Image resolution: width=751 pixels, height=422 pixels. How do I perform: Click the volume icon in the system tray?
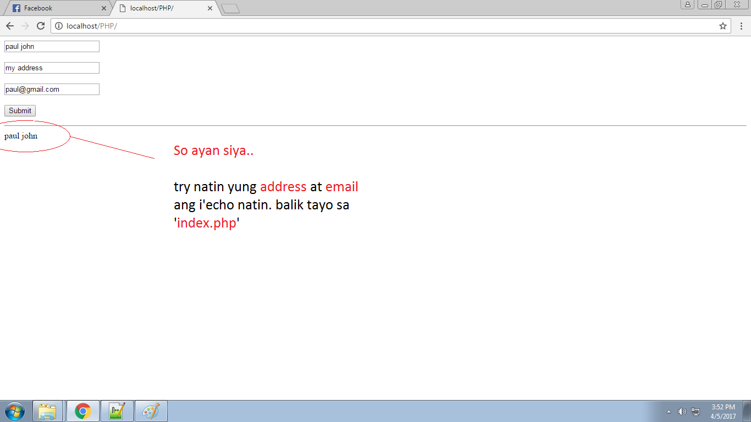click(x=682, y=411)
